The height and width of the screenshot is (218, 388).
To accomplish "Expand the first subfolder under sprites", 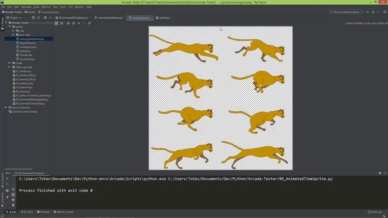I will 13,31.
